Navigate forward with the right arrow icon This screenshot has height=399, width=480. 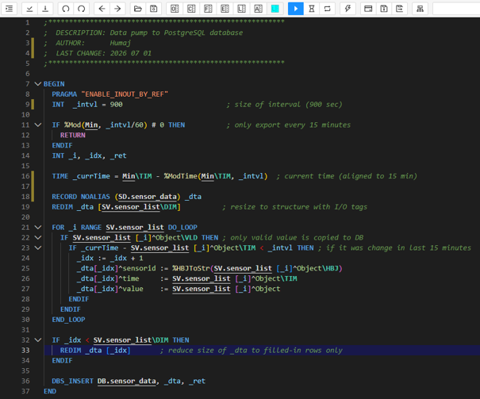coord(117,9)
